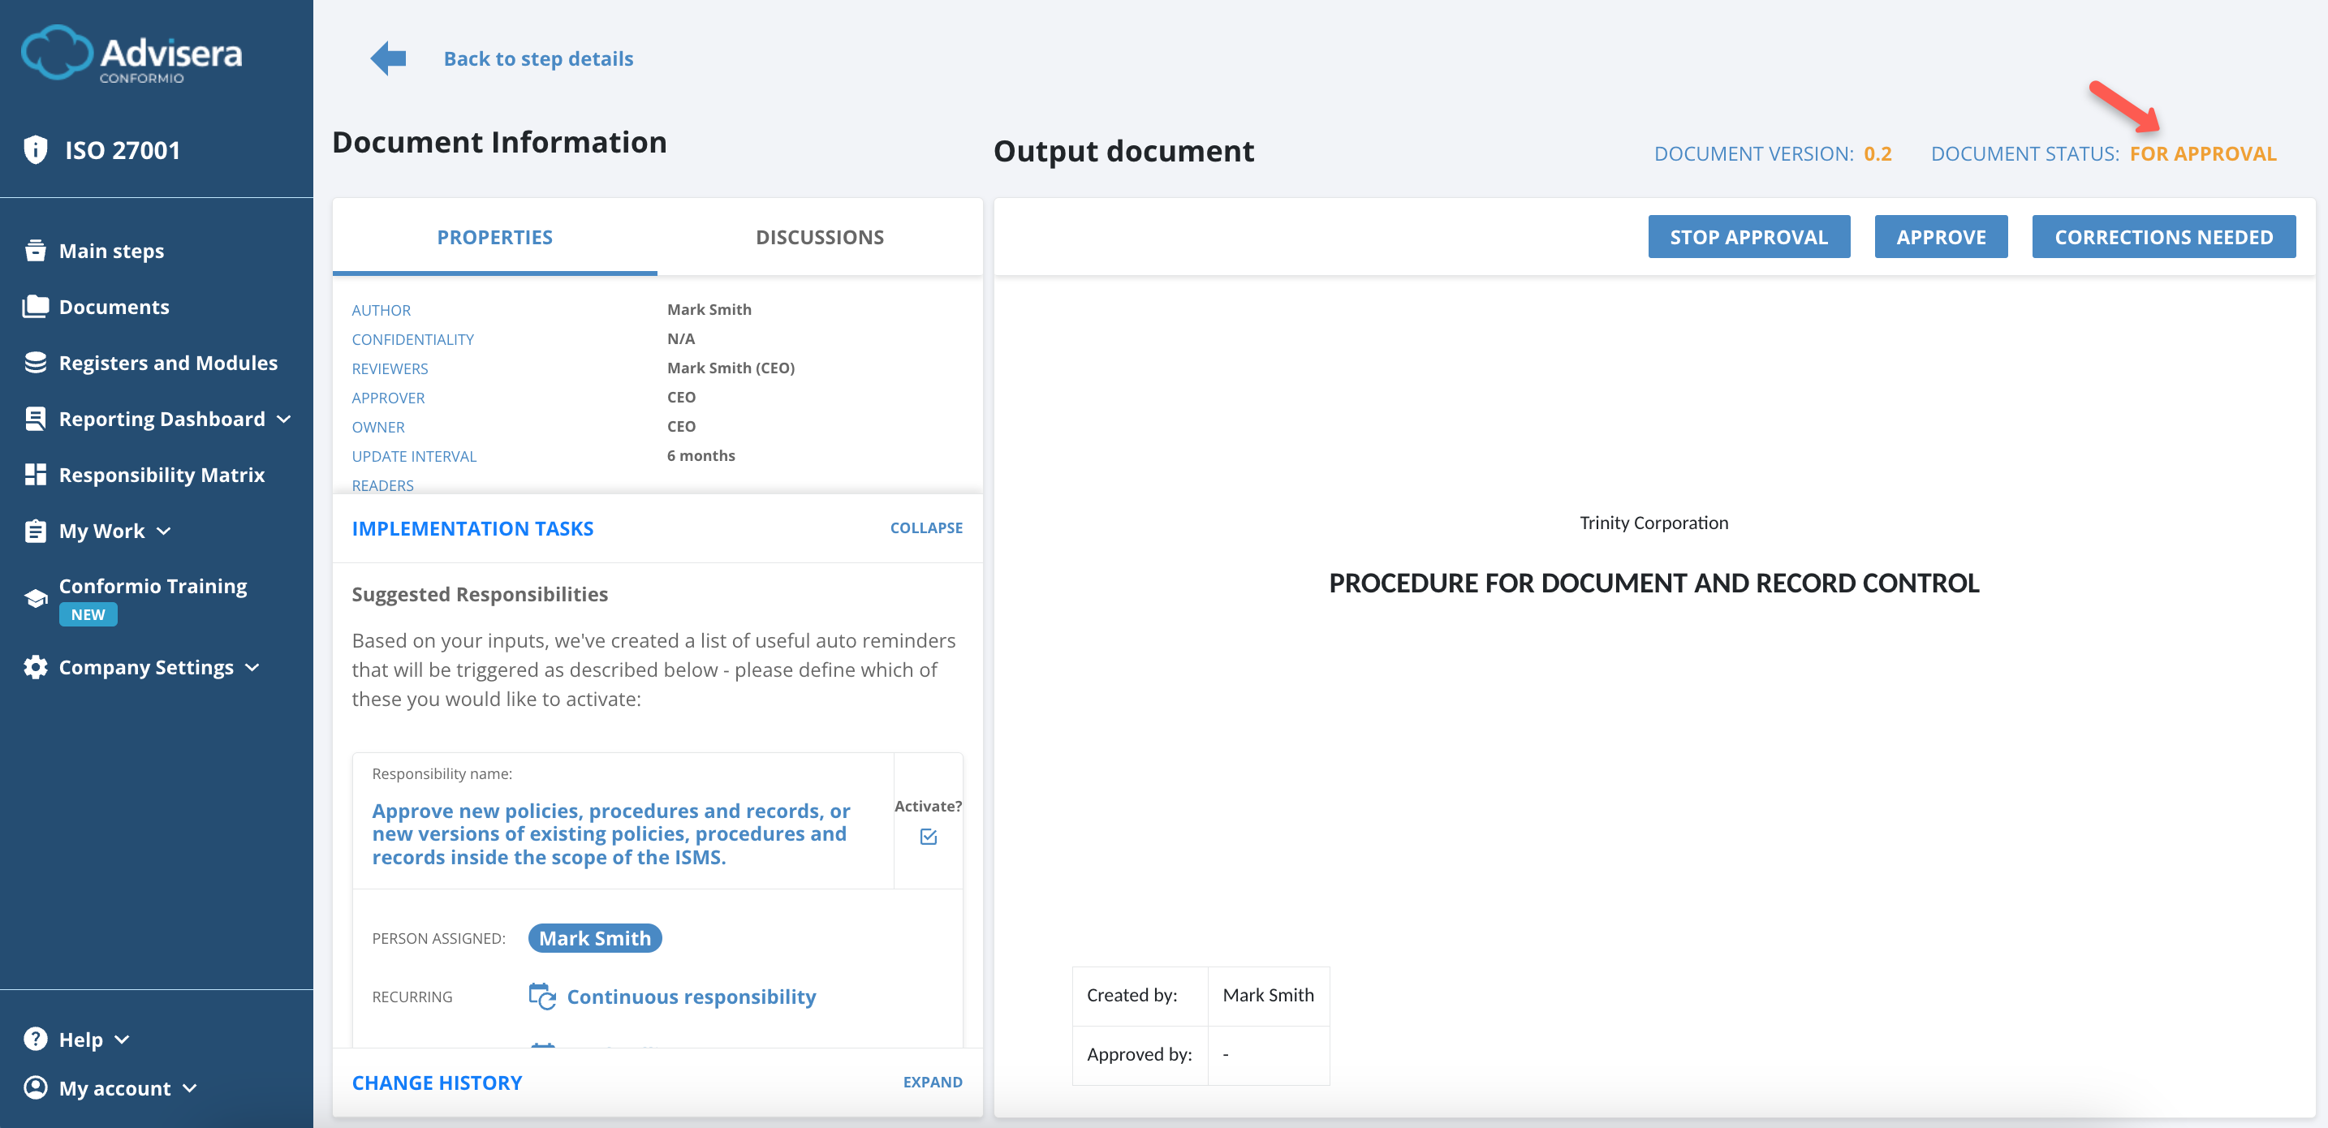
Task: Expand the Reporting Dashboard menu
Action: pos(282,419)
